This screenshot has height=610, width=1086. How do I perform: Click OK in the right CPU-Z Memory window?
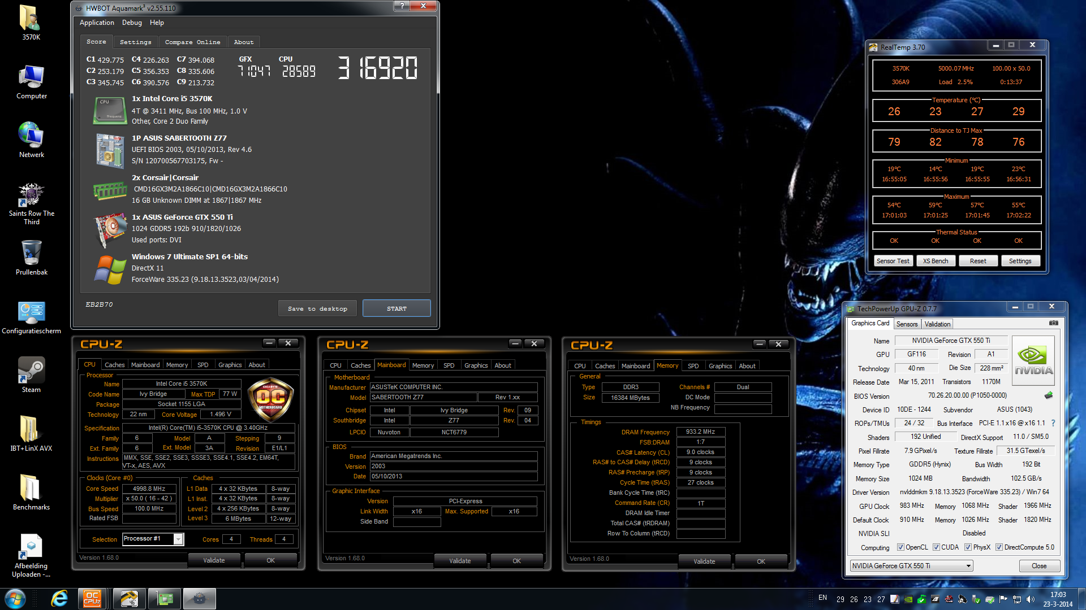point(761,561)
